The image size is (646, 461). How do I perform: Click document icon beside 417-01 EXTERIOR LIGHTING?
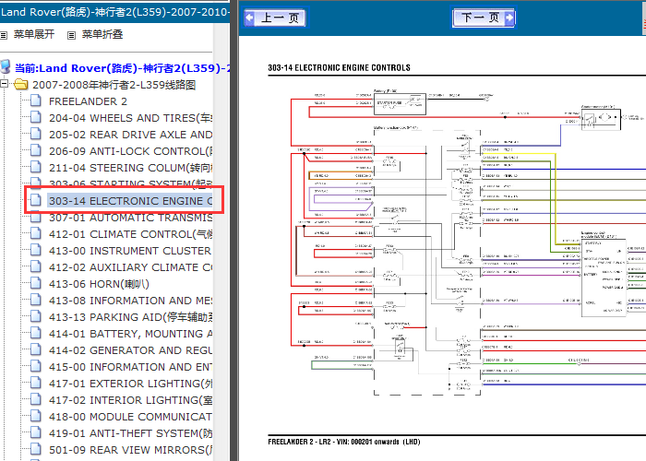click(x=36, y=383)
